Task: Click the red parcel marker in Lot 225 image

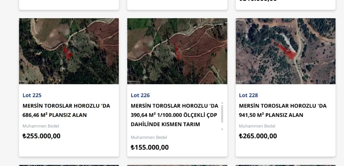Action: [x=67, y=53]
